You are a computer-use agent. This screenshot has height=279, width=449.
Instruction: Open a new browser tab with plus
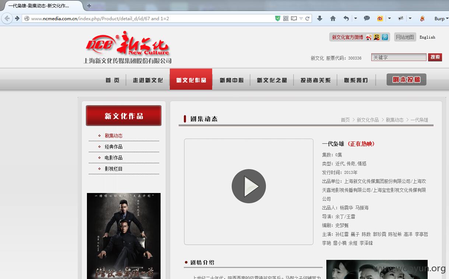click(89, 6)
